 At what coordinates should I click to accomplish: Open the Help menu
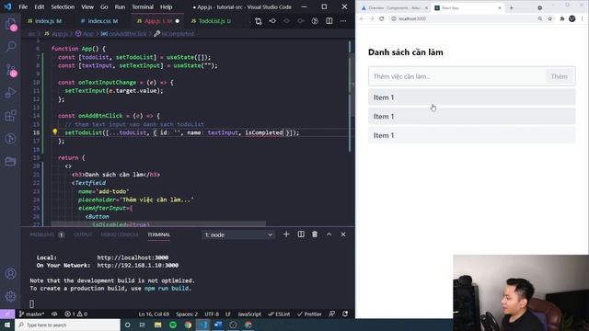(x=166, y=7)
